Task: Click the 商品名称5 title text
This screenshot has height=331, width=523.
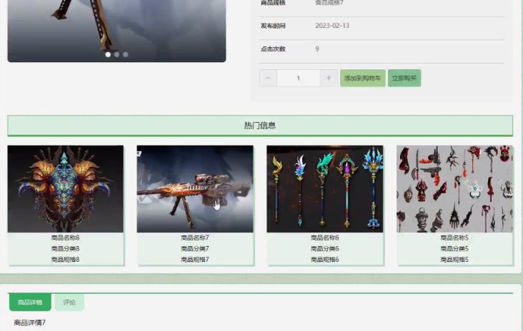Action: click(x=454, y=238)
